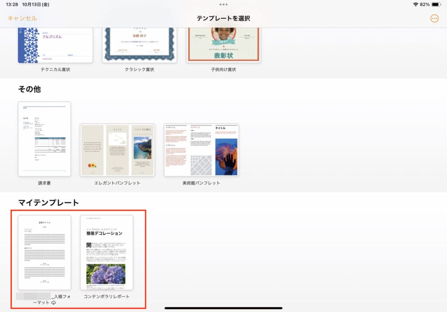Select the 請求書 invoice thumbnail

click(45, 139)
